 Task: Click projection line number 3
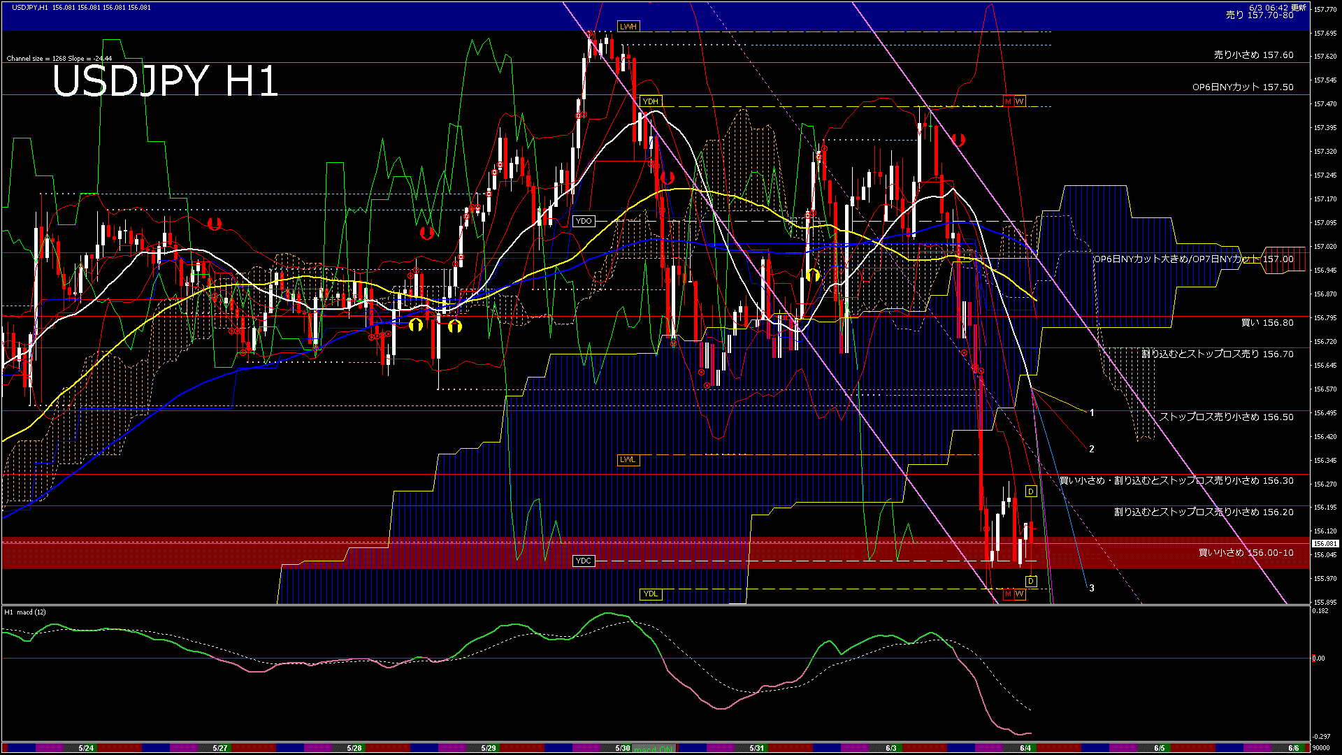click(x=1092, y=588)
